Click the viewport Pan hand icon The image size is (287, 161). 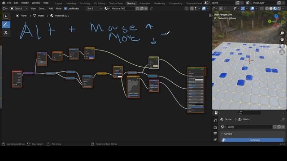point(282,39)
